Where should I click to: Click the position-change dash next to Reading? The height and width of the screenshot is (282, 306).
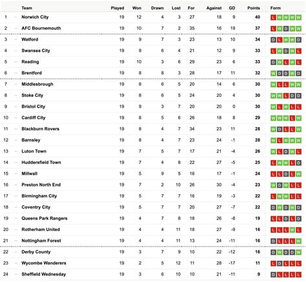[x=15, y=62]
